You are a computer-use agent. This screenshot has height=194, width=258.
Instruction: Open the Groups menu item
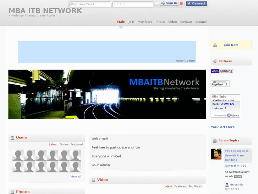coord(201,22)
